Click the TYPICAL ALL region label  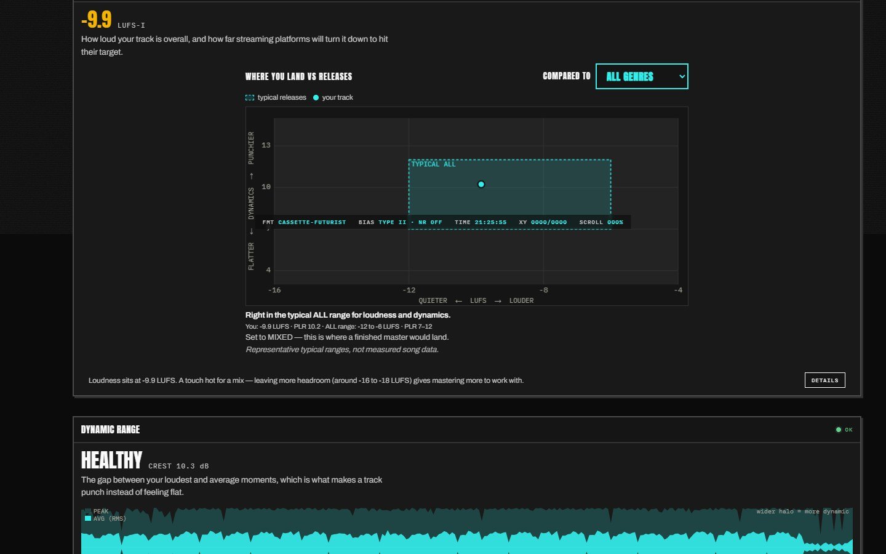pyautogui.click(x=434, y=164)
